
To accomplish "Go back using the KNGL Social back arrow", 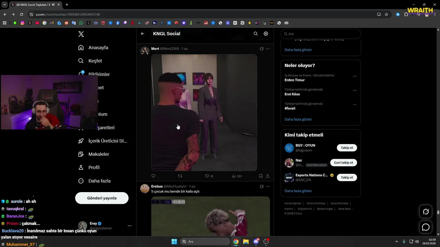I will (x=143, y=34).
